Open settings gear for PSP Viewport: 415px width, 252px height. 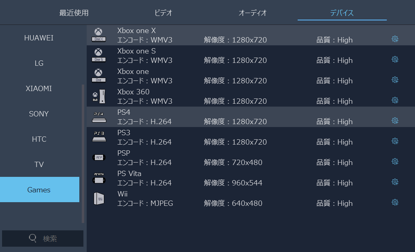[395, 162]
